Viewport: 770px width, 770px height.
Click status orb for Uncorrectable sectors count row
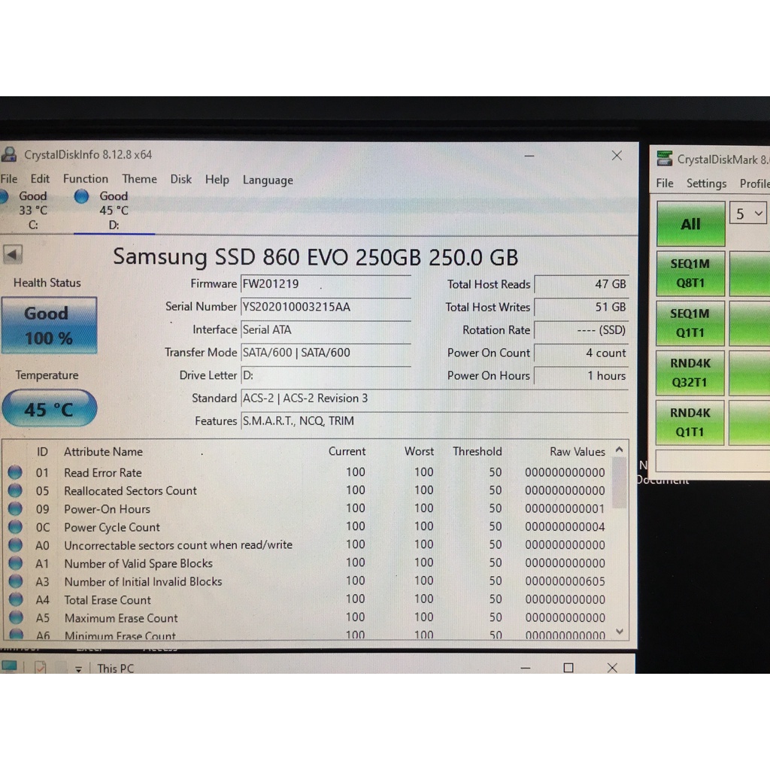pos(15,545)
